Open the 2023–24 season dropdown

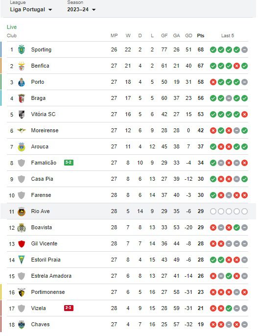81,9
